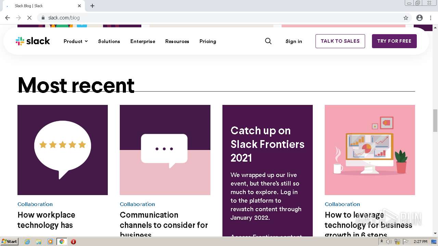Click Collaboration tag above workplace technology article
The height and width of the screenshot is (246, 438).
point(35,204)
